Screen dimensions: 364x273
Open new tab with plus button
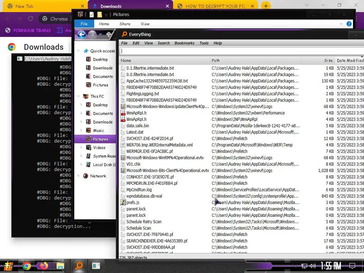pyautogui.click(x=266, y=6)
